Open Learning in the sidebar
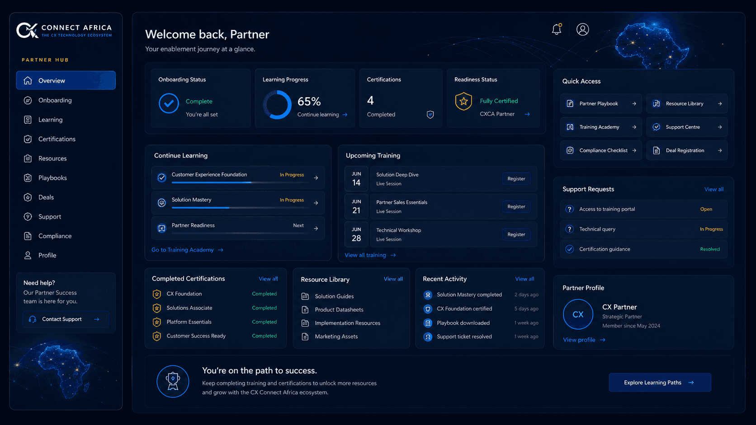Viewport: 756px width, 425px height. click(x=66, y=120)
